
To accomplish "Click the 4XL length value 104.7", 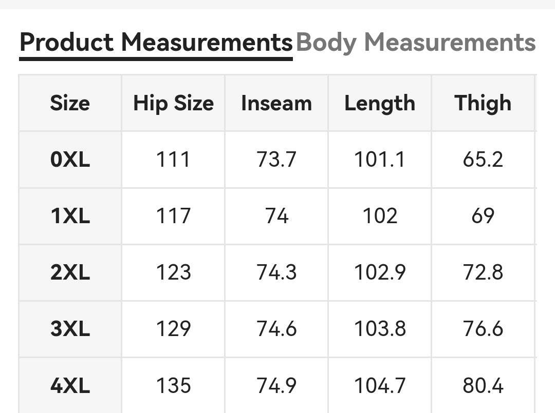I will [380, 385].
